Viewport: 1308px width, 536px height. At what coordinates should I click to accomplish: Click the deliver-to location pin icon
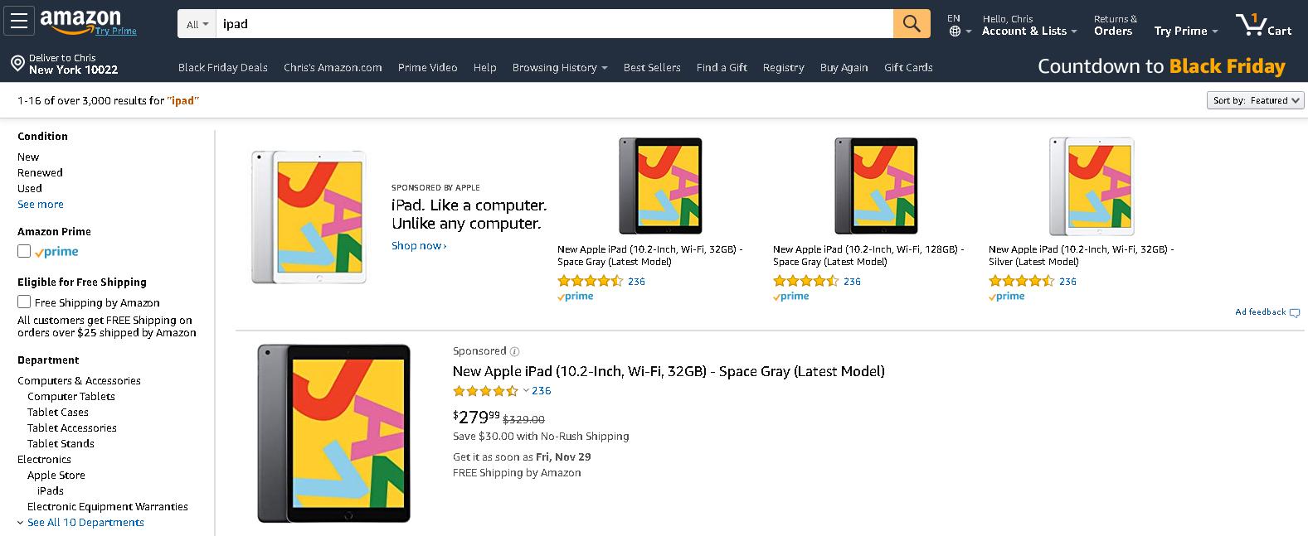[x=17, y=64]
